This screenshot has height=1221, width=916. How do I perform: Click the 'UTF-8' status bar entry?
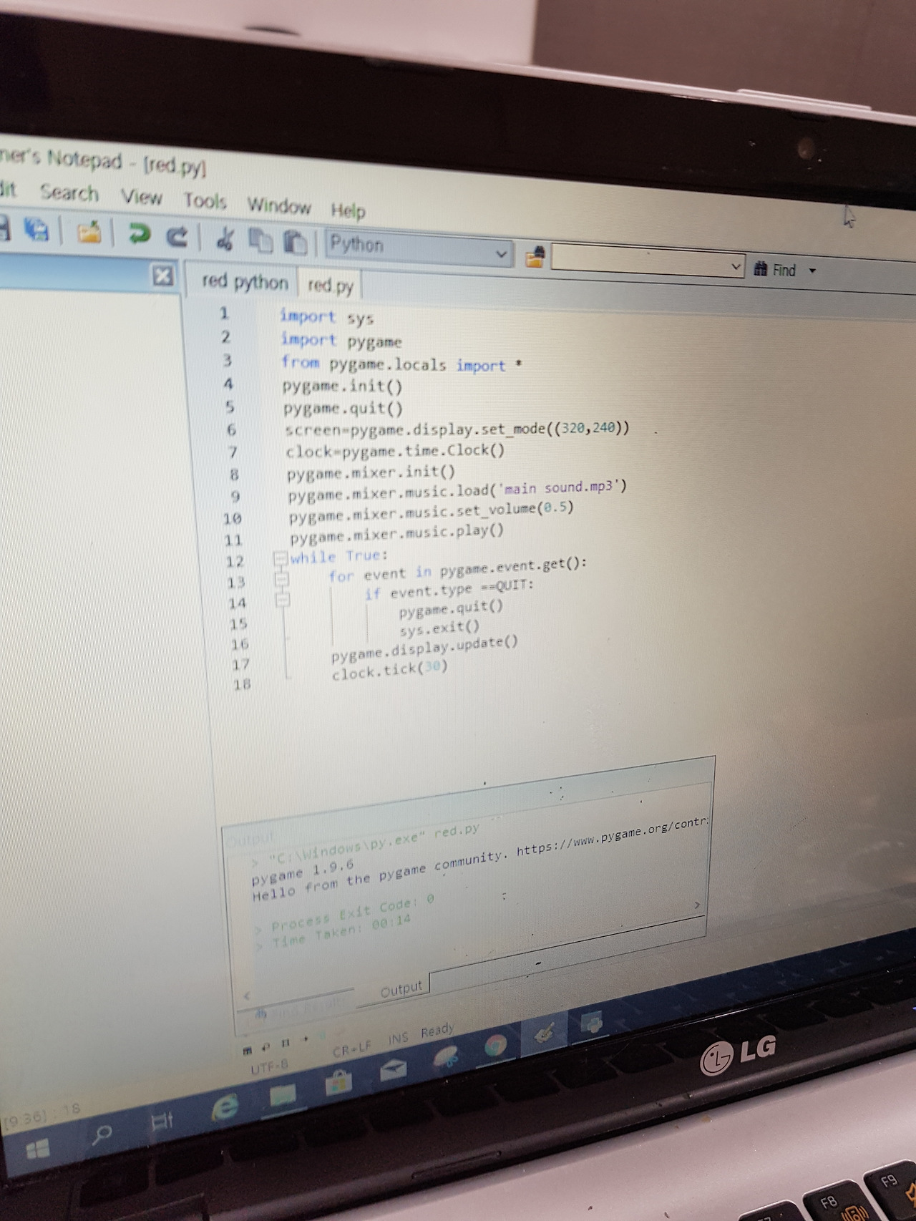tap(270, 1067)
